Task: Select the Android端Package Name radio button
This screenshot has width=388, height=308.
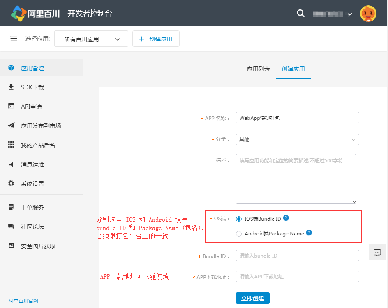Action: coord(239,234)
